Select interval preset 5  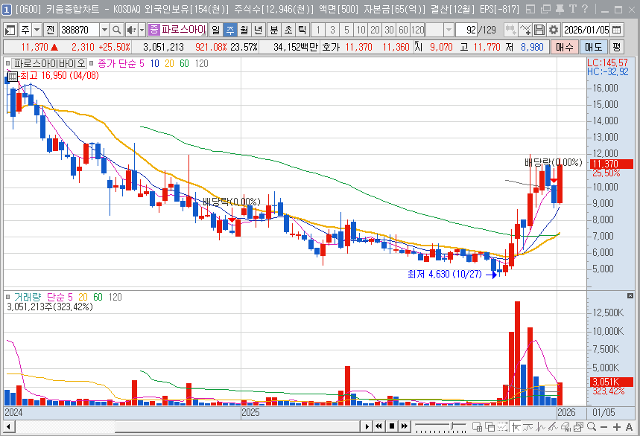point(346,30)
